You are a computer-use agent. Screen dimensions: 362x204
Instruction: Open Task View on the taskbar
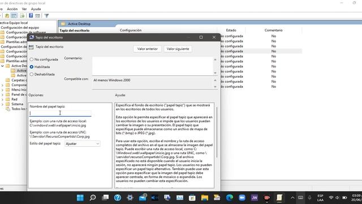click(105, 198)
